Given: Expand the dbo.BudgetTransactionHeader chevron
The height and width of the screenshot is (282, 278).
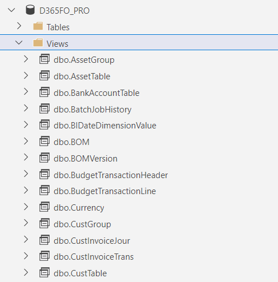Looking at the screenshot, I should [x=26, y=174].
